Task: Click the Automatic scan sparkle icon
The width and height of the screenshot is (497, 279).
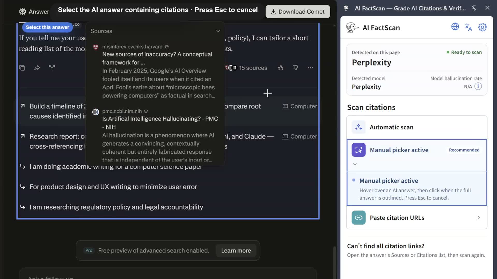Action: click(359, 127)
